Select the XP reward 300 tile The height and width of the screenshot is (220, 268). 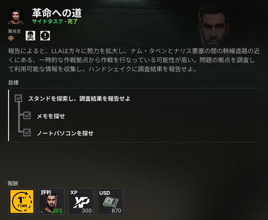81,201
